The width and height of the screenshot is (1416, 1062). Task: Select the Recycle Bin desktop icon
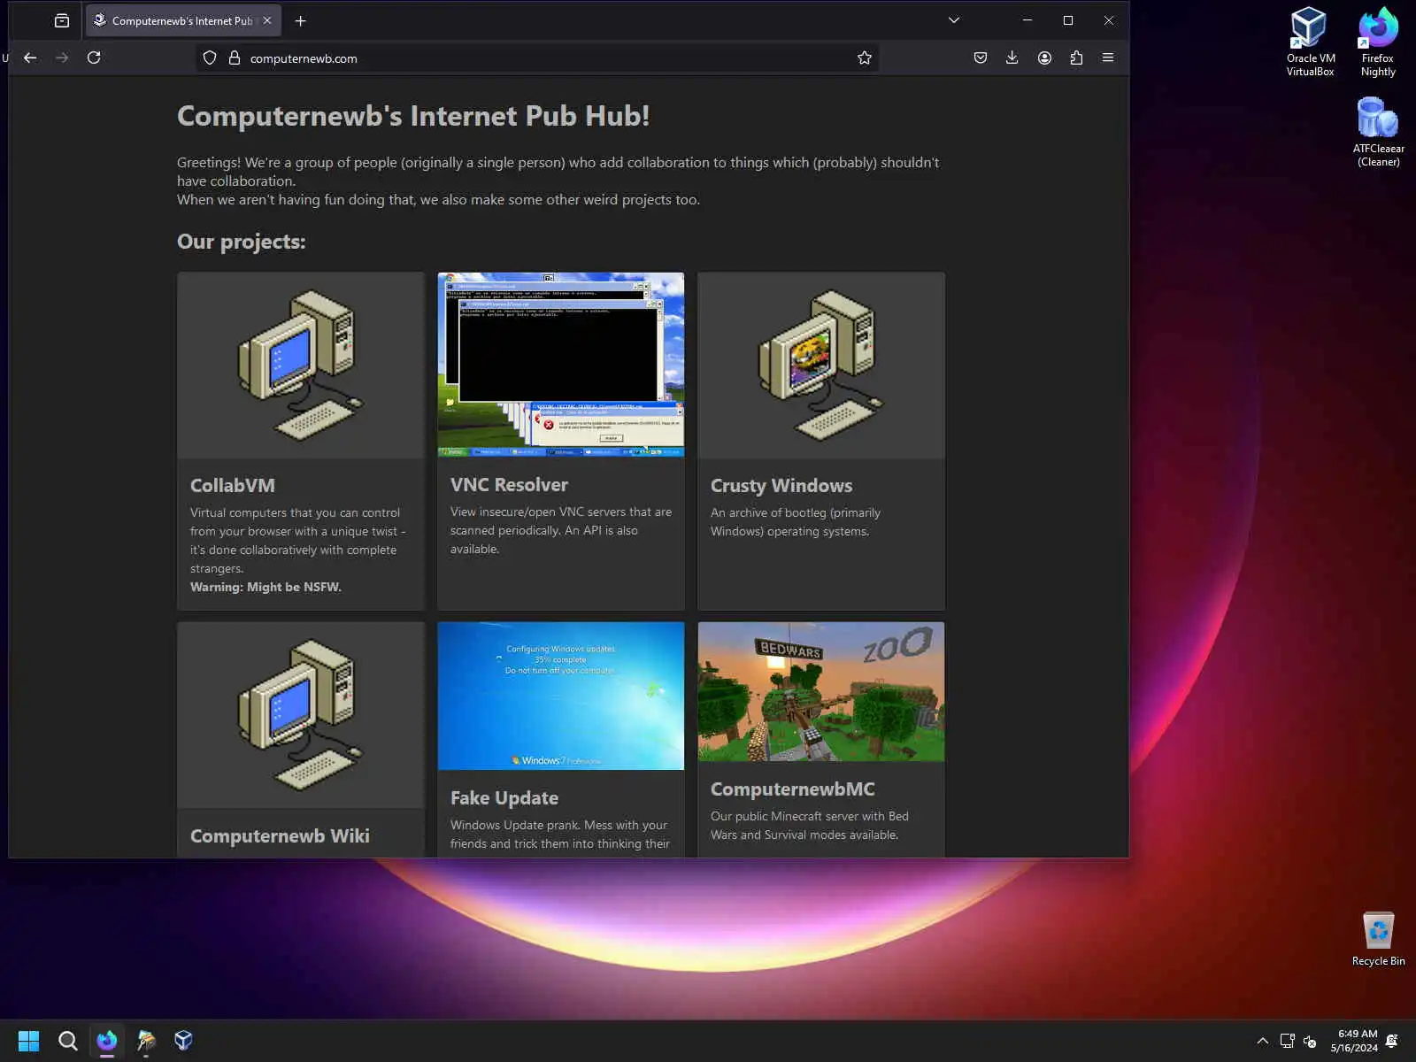(x=1378, y=939)
